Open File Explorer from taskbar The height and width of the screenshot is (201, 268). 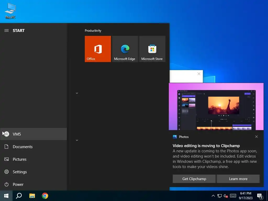tap(32, 196)
